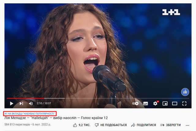Open the player settings gear
The image size is (196, 131).
pos(155,104)
